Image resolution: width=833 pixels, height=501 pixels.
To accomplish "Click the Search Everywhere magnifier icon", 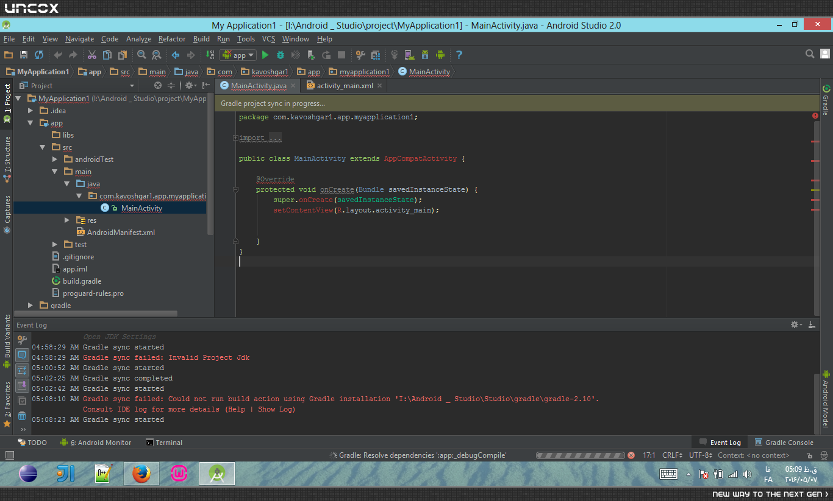I will [x=810, y=54].
